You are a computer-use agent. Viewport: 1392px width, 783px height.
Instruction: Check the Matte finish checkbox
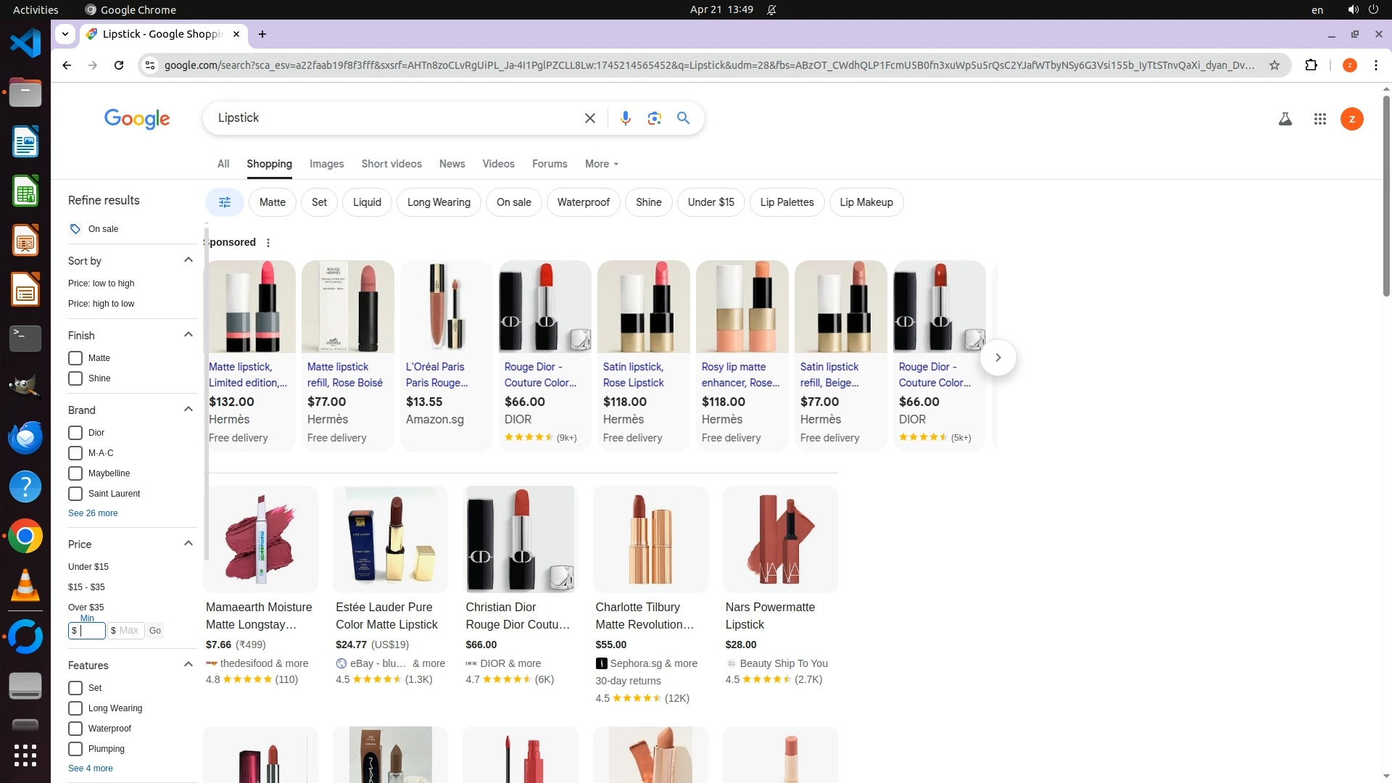pos(75,358)
